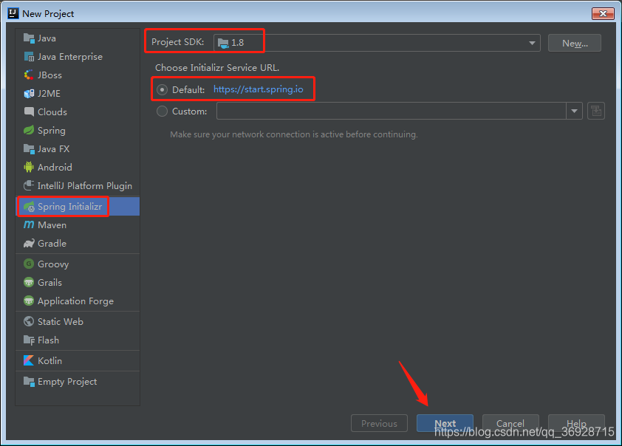Click the Next button
The image size is (622, 446).
[445, 423]
